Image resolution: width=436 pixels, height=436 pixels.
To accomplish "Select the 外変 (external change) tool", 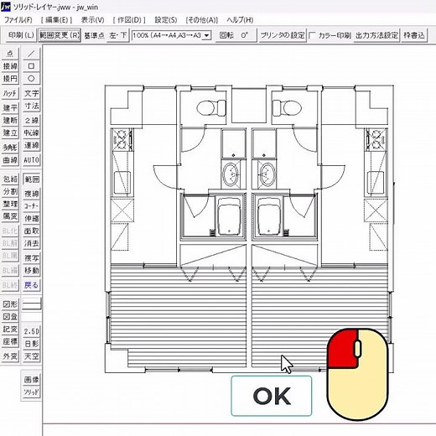I will (x=10, y=356).
